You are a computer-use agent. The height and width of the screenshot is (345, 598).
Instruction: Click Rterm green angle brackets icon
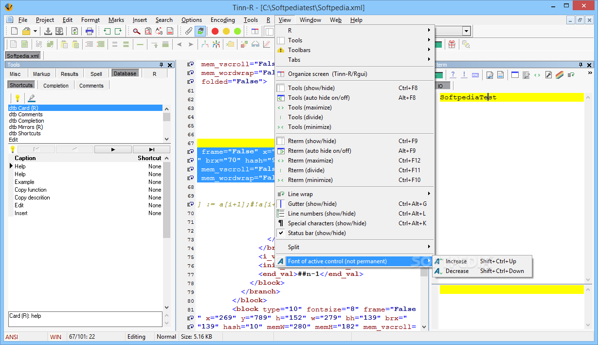pyautogui.click(x=537, y=75)
